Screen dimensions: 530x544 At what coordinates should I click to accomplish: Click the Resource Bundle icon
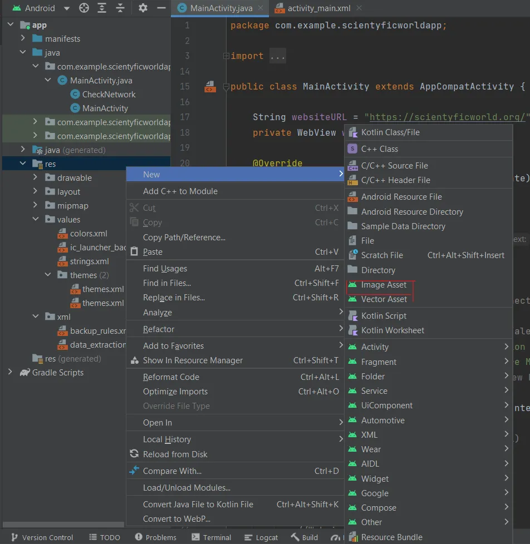[x=353, y=537]
